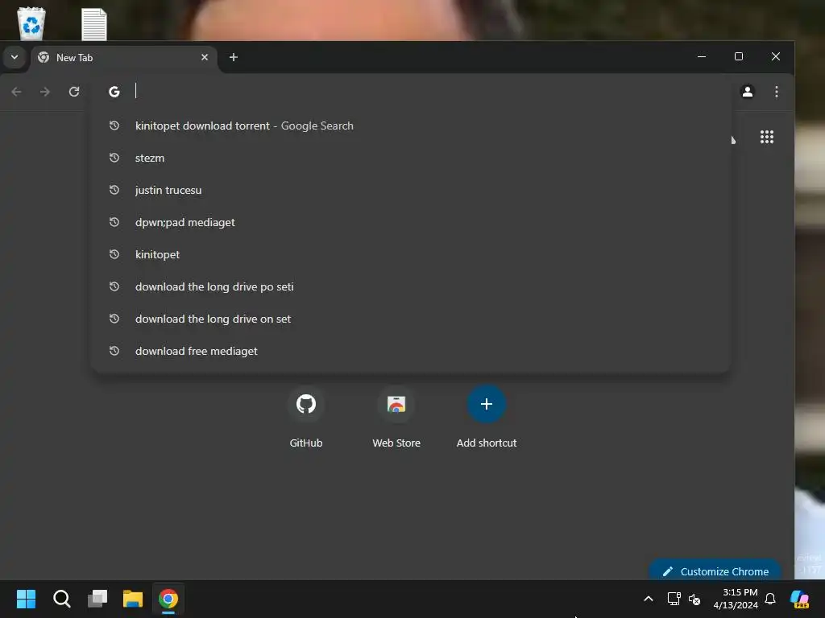Select the text document icon on the desktop
The width and height of the screenshot is (825, 618).
(94, 24)
